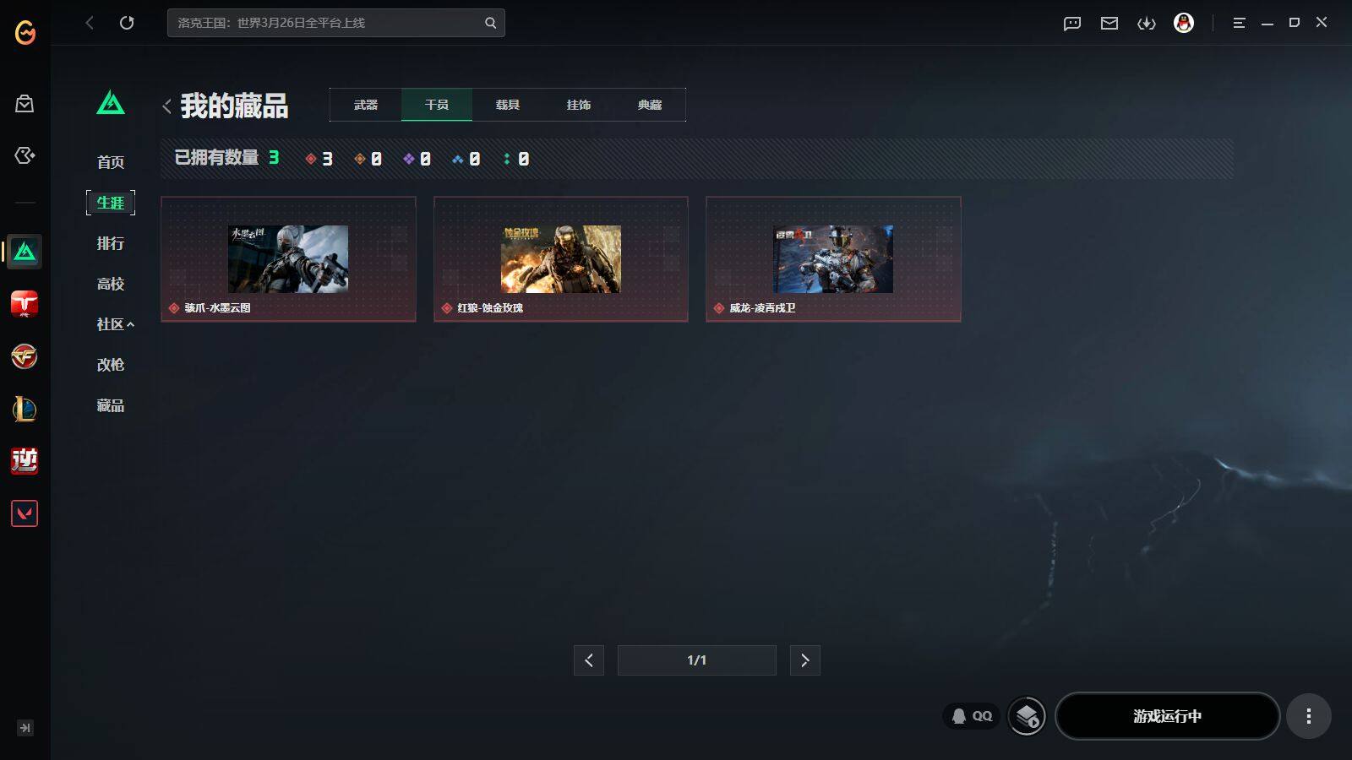The height and width of the screenshot is (760, 1352).
Task: Go back from 我的藏品 with left chevron
Action: click(x=166, y=106)
